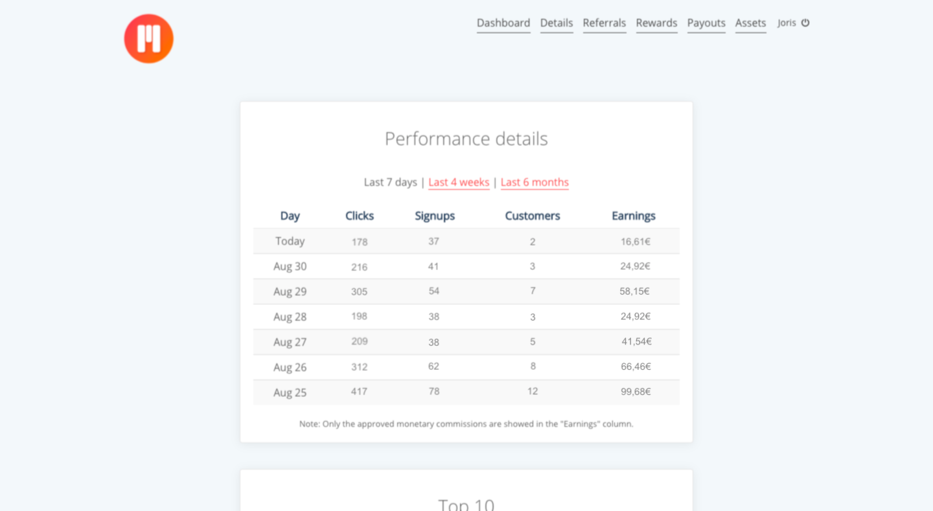The height and width of the screenshot is (511, 933).
Task: Show the Last 6 months data
Action: (x=535, y=183)
